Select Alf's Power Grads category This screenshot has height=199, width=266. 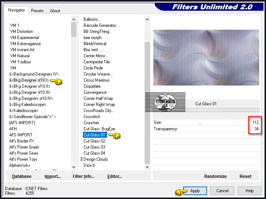(24, 147)
